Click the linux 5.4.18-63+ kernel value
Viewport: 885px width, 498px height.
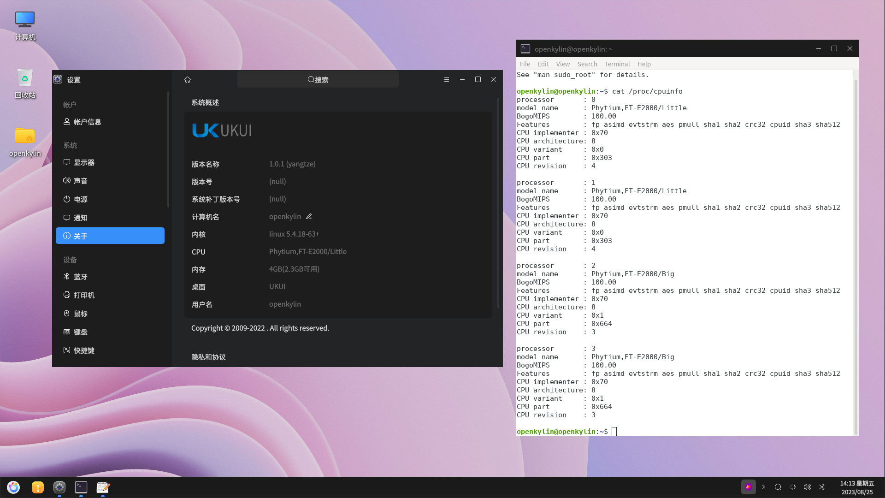pos(294,234)
